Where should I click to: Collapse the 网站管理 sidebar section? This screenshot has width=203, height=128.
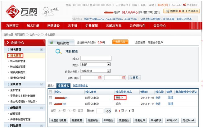(41, 126)
